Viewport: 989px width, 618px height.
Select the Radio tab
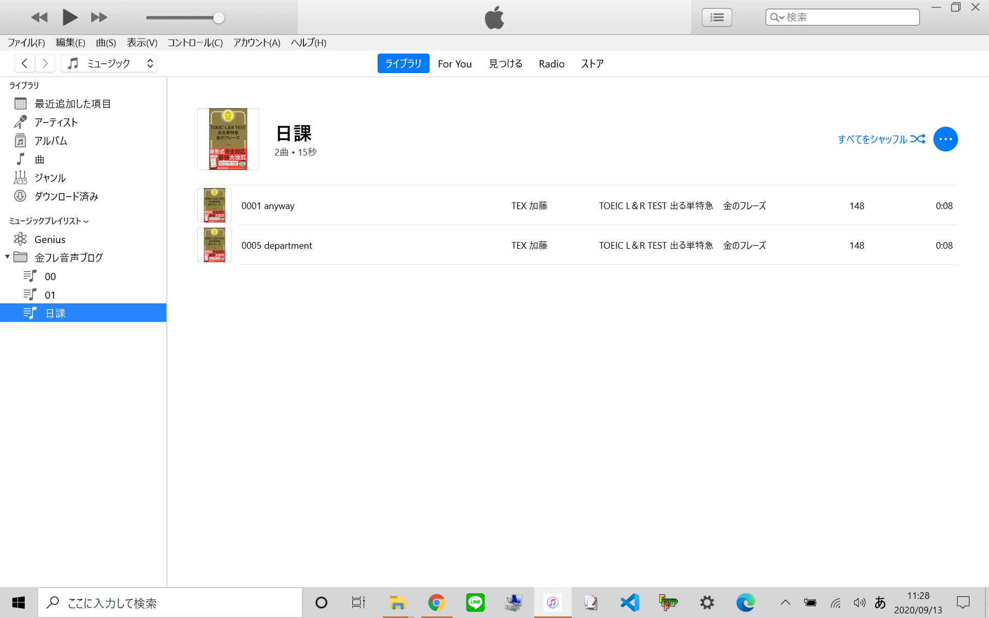pos(552,63)
